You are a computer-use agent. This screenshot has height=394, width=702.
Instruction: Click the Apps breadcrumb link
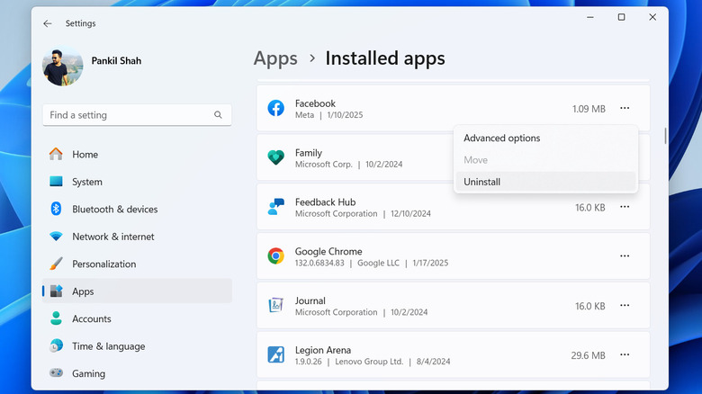275,58
